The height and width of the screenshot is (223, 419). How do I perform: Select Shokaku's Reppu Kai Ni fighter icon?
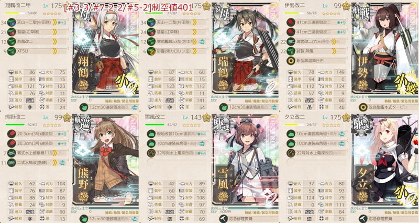(12, 42)
